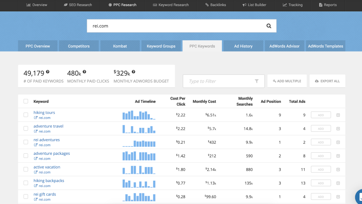This screenshot has width=362, height=204.
Task: Check the box for rei gift cards
Action: (x=25, y=197)
